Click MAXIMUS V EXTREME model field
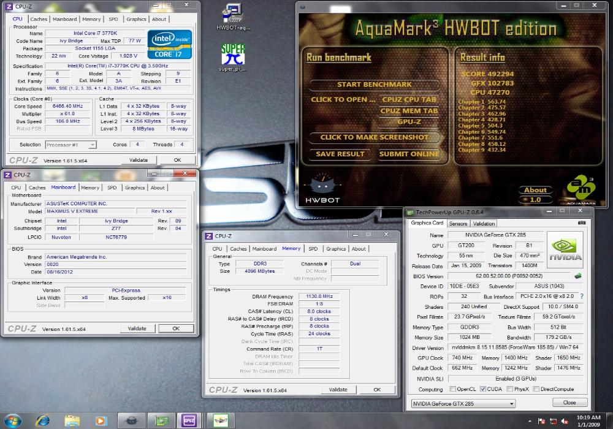This screenshot has width=613, height=429. click(90, 211)
